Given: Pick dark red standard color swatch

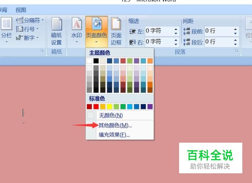Looking at the screenshot, I should coord(89,107).
